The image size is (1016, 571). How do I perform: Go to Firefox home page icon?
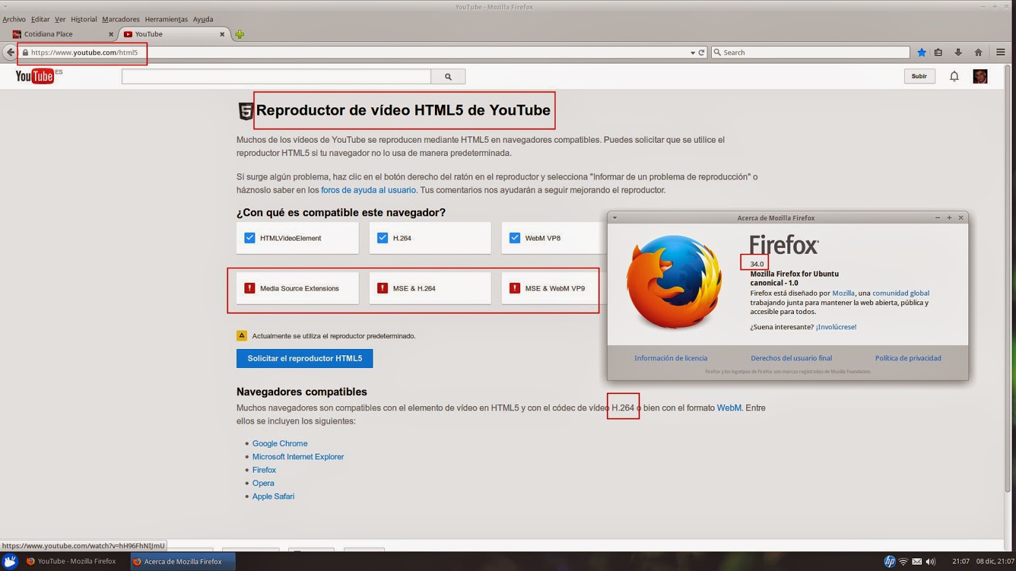coord(979,52)
